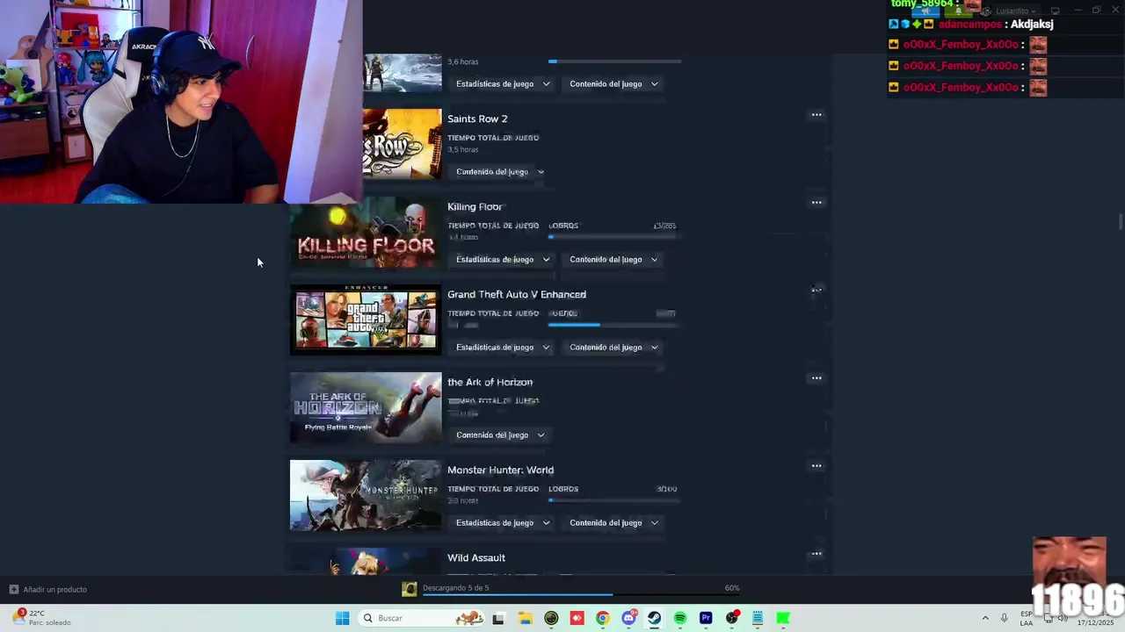Open Monster Hunter: World title link
This screenshot has height=632, width=1125.
(x=500, y=470)
